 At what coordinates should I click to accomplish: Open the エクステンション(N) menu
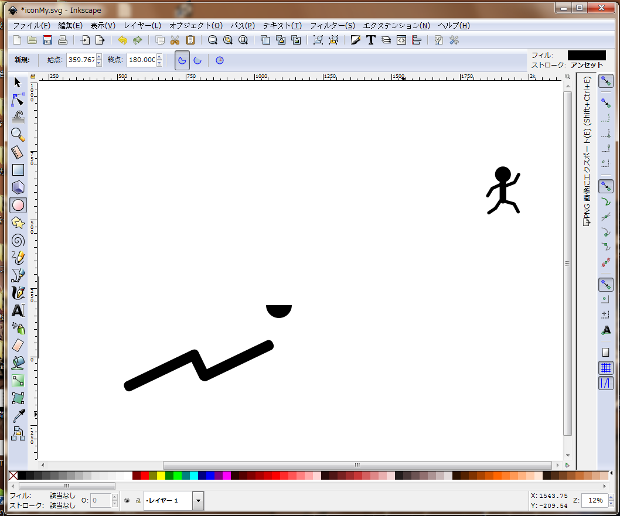pos(396,26)
